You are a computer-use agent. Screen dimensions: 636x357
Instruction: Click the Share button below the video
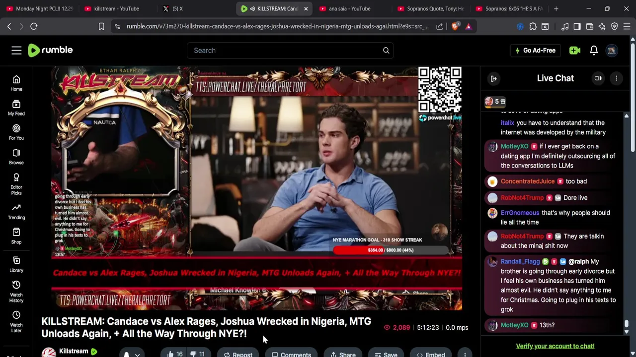[x=342, y=354]
